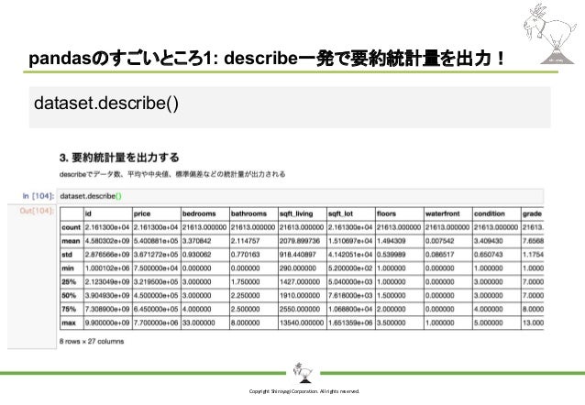Click the mean price value 5.400881e+05
Viewport: 585px width, 405px height.
click(156, 241)
